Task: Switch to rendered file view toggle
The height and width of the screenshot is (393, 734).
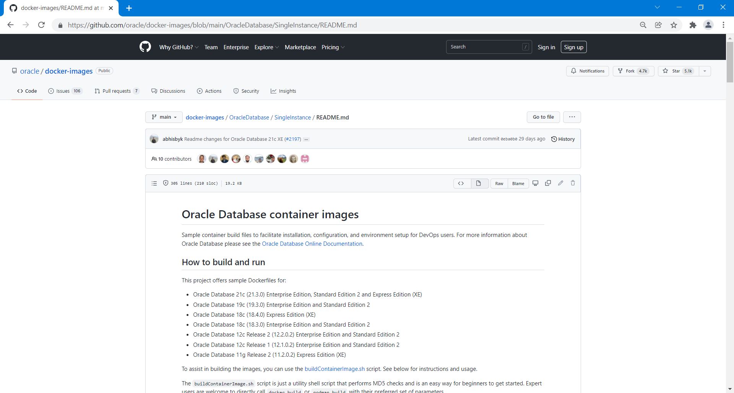Action: point(479,184)
